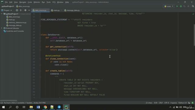Open Task View on taskbar
The height and width of the screenshot is (110, 195).
point(24,107)
